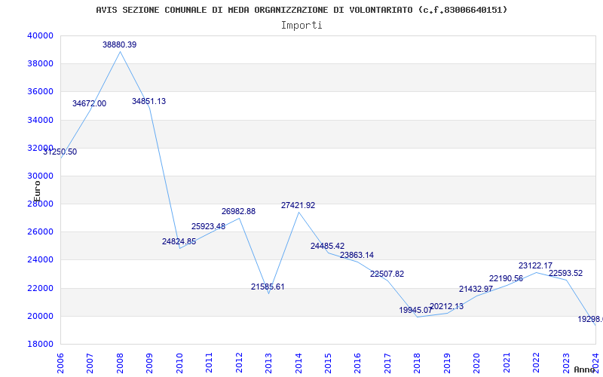This screenshot has width=603, height=377.
Task: Click the Importi subtitle
Action: [x=301, y=26]
